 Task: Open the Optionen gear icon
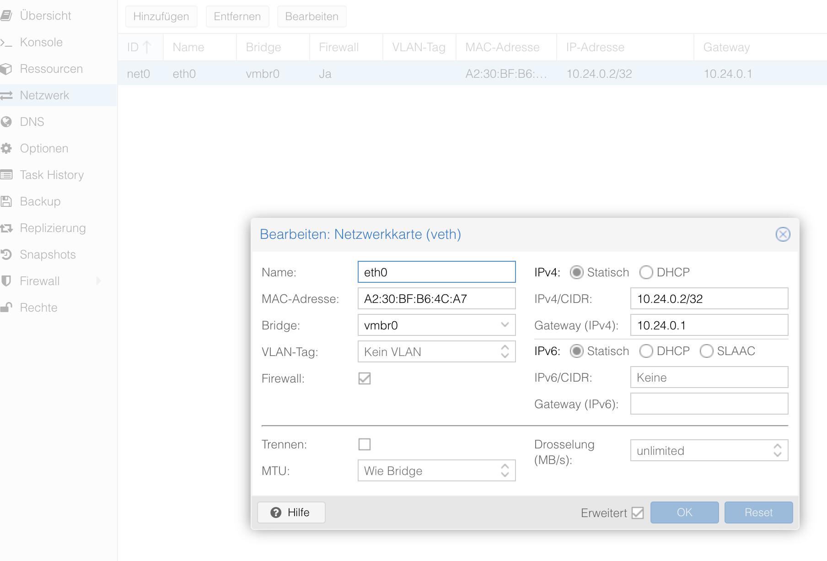point(6,148)
